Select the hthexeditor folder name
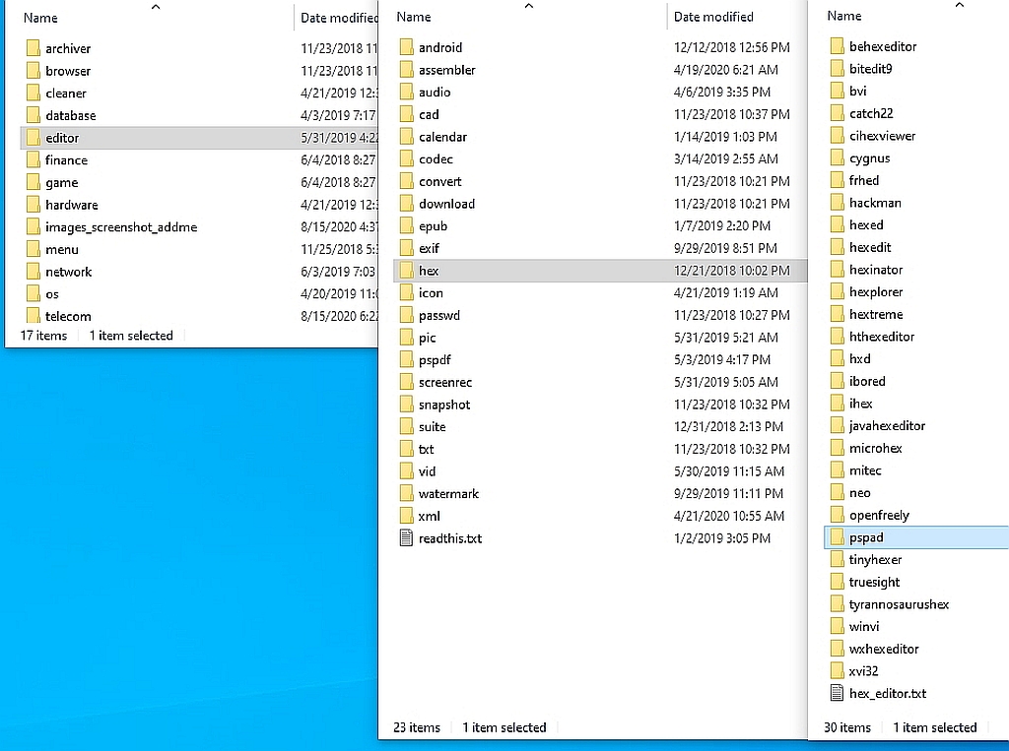Viewport: 1009px width, 751px height. tap(882, 337)
